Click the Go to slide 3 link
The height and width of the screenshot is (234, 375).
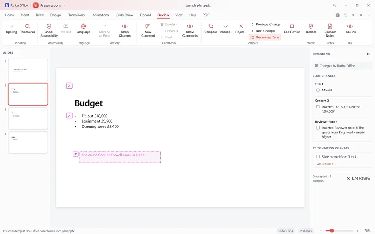click(325, 164)
